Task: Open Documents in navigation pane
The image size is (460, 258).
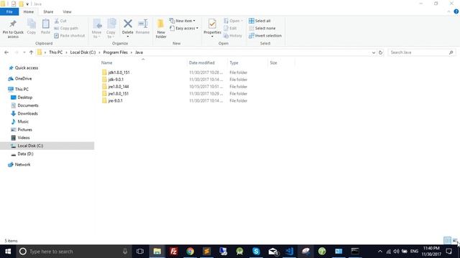Action: [x=28, y=105]
